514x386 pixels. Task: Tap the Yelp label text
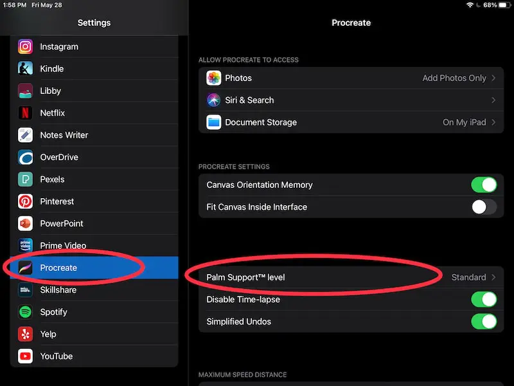(48, 334)
